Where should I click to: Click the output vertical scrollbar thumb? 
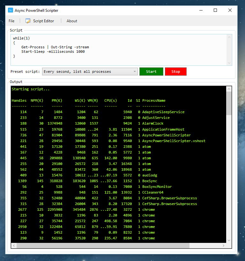229,103
